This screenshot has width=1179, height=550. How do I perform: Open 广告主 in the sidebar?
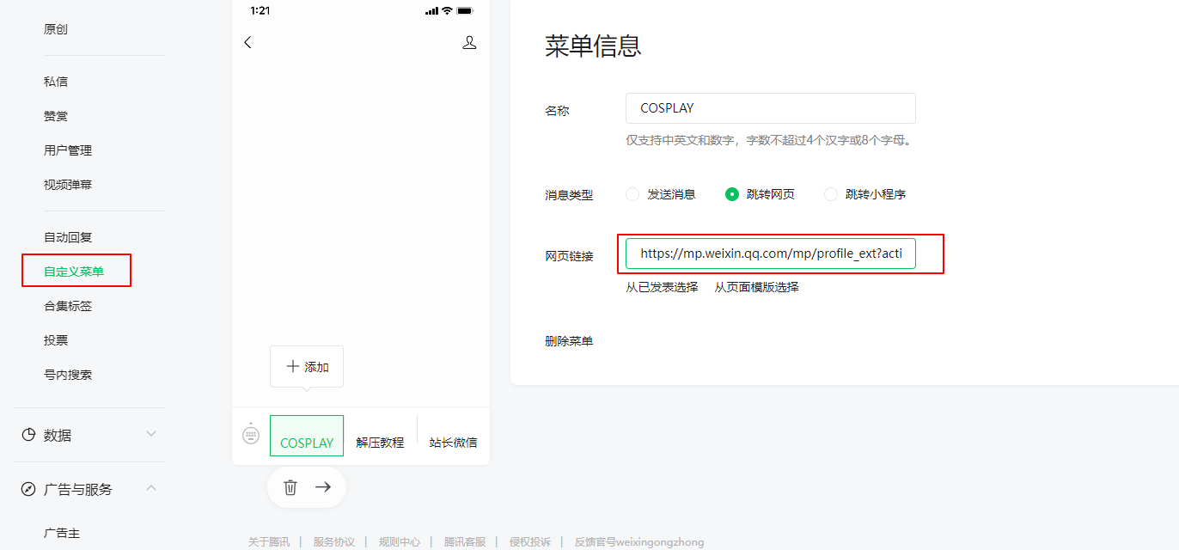62,533
